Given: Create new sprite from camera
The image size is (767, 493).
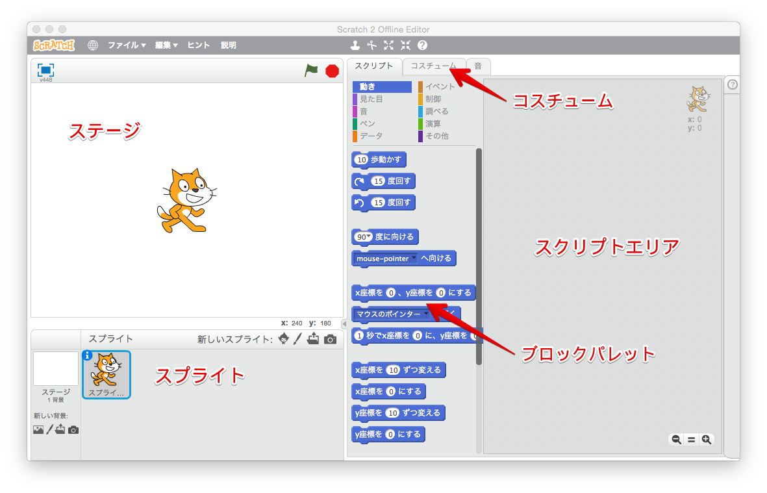Looking at the screenshot, I should (330, 340).
